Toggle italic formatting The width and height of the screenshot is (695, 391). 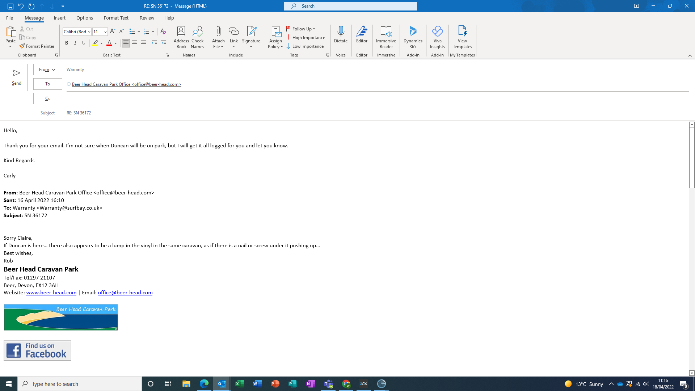pos(75,43)
